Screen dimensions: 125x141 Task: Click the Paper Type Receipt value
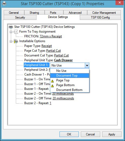pos(47,46)
